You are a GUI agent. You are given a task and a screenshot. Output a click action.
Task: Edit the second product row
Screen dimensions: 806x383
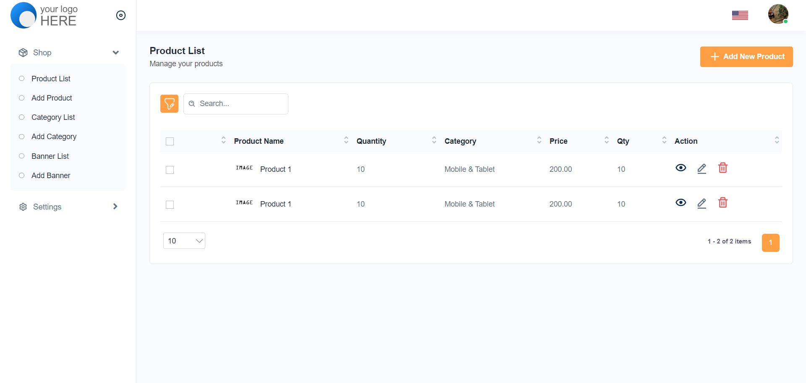pyautogui.click(x=701, y=203)
